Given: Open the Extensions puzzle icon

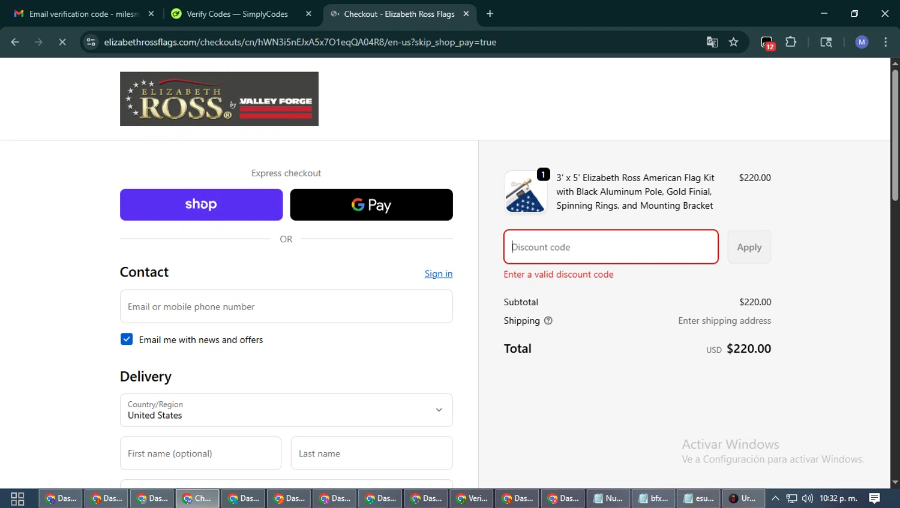Looking at the screenshot, I should (x=791, y=42).
